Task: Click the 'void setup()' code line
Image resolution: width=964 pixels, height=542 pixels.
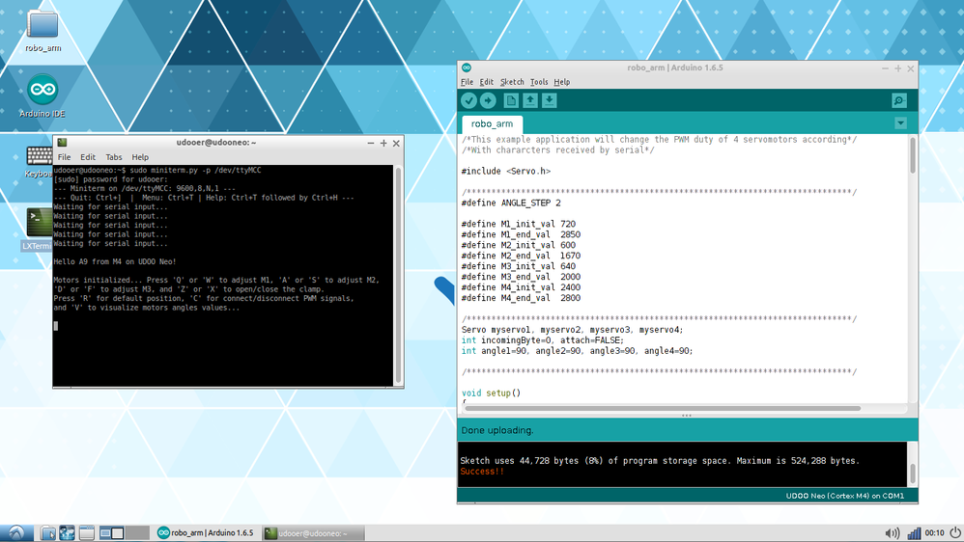Action: pyautogui.click(x=491, y=393)
